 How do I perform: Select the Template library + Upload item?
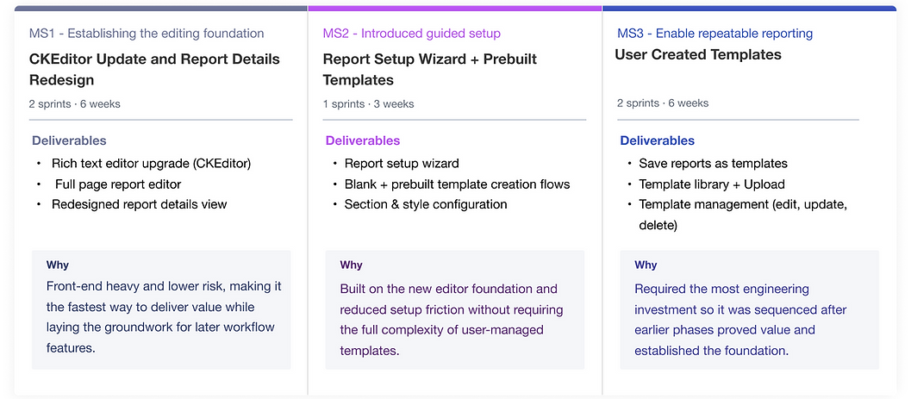point(712,184)
